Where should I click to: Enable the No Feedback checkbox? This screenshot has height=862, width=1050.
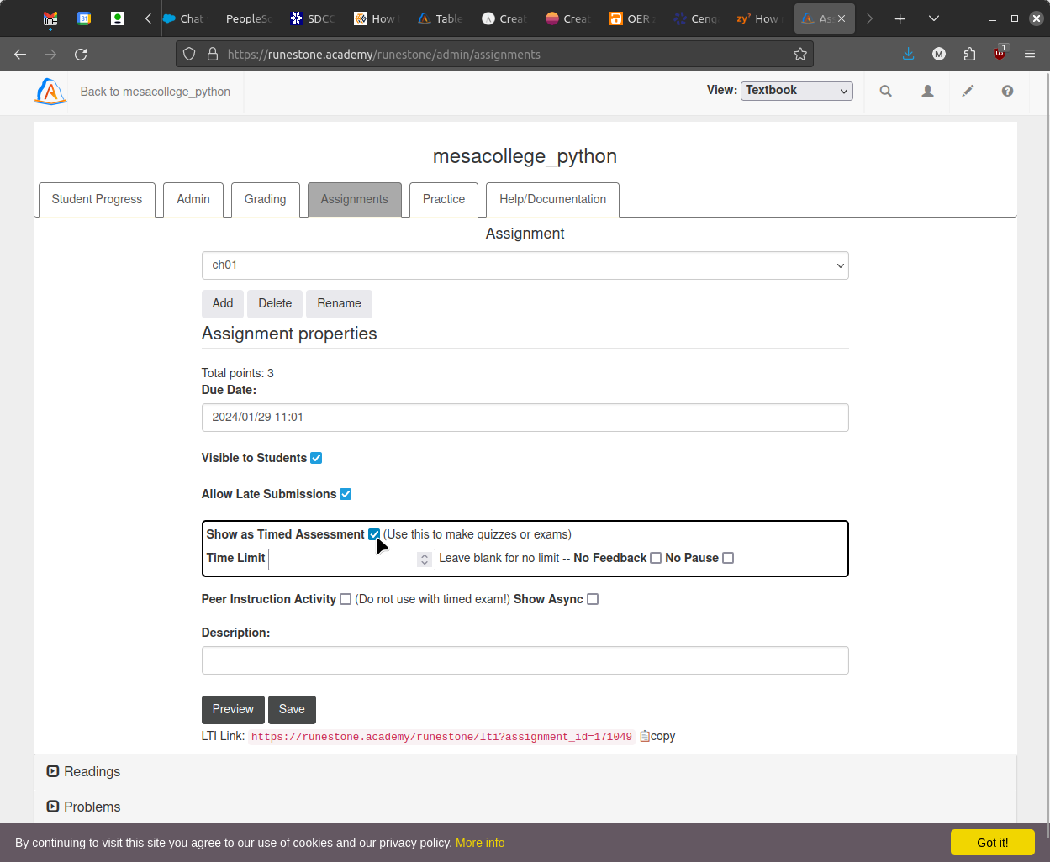pyautogui.click(x=655, y=557)
